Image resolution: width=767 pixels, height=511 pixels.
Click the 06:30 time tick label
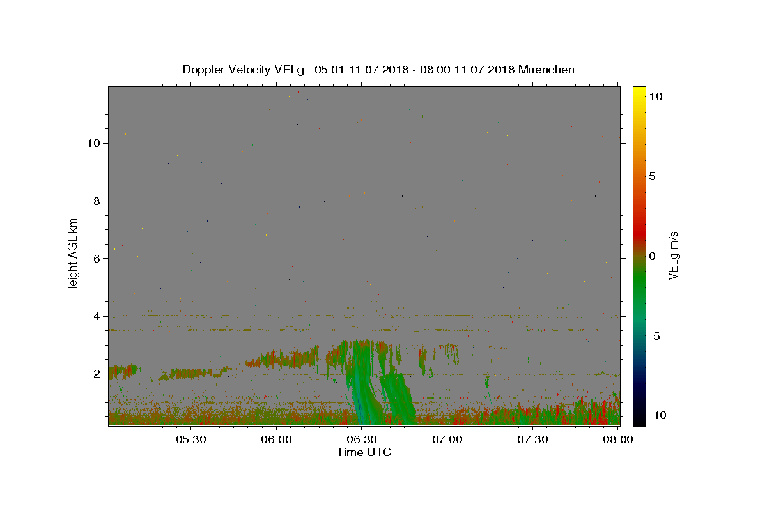[x=362, y=440]
